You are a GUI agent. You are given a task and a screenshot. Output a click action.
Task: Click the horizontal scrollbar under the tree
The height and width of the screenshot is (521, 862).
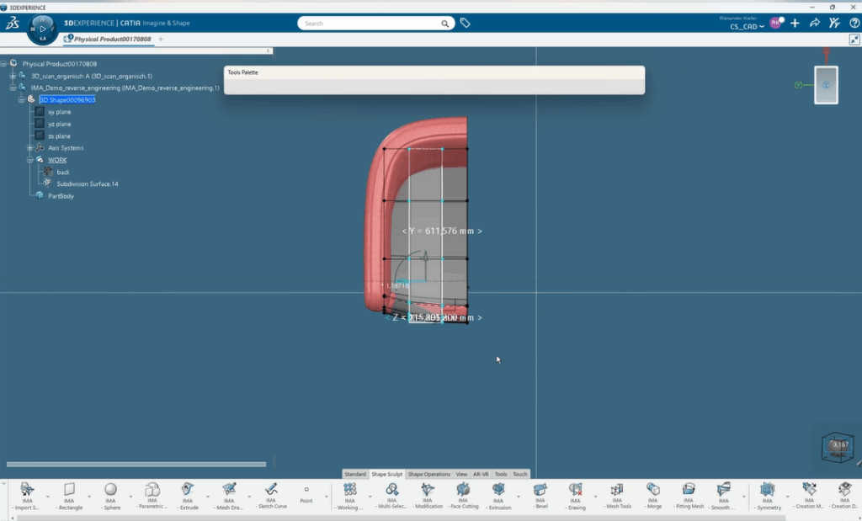coord(136,464)
